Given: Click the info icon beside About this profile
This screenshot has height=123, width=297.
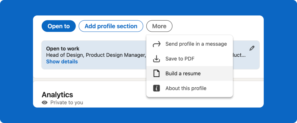Looking at the screenshot, I should click(x=156, y=88).
